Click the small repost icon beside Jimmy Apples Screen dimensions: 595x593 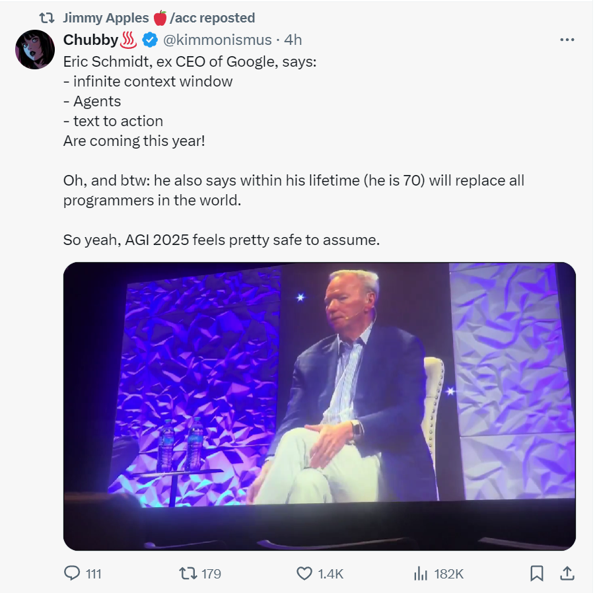click(48, 18)
